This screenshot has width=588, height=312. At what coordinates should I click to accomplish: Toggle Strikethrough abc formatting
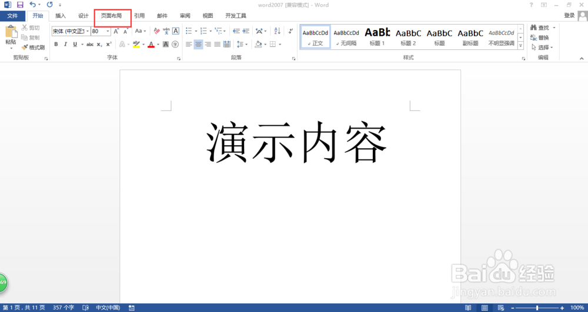[90, 44]
